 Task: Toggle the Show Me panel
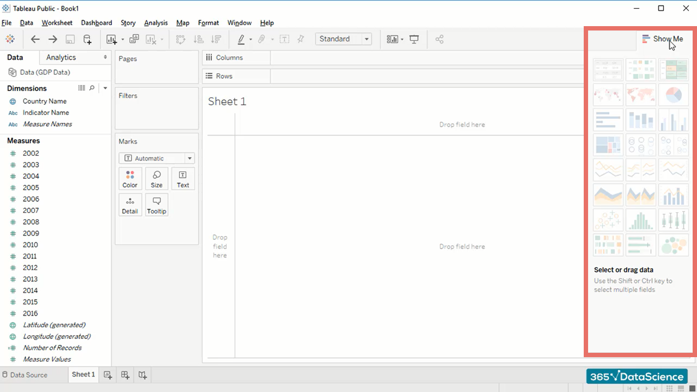point(662,39)
